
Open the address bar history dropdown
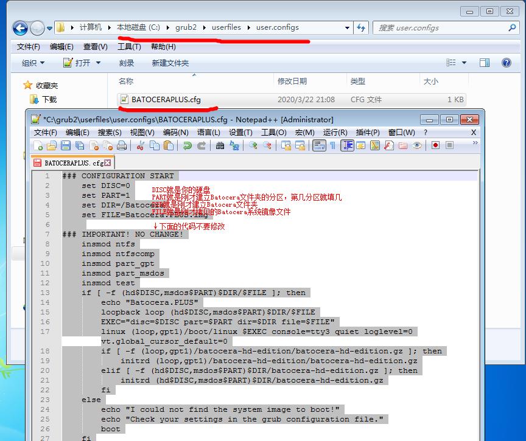(347, 28)
